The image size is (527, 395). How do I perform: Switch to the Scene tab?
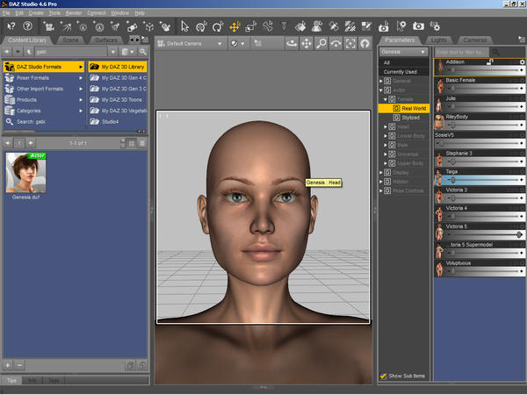tap(70, 40)
